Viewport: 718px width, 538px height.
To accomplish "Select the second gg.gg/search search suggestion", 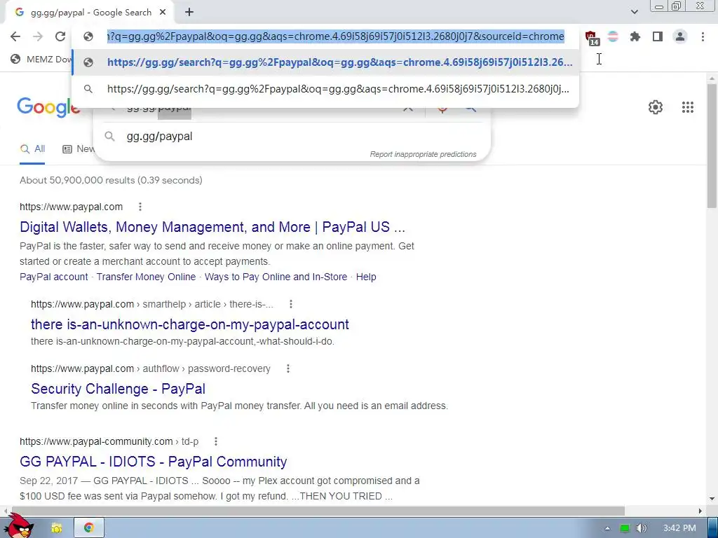I will pos(325,89).
